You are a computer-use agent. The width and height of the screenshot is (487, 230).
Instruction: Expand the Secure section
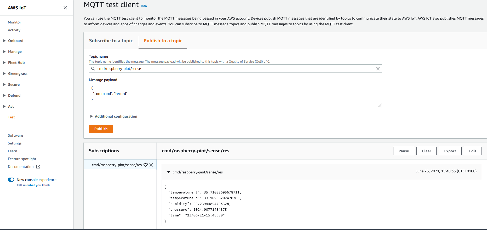4,84
